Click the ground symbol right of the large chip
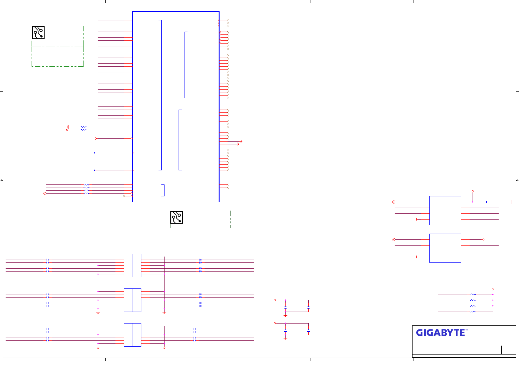 point(238,144)
